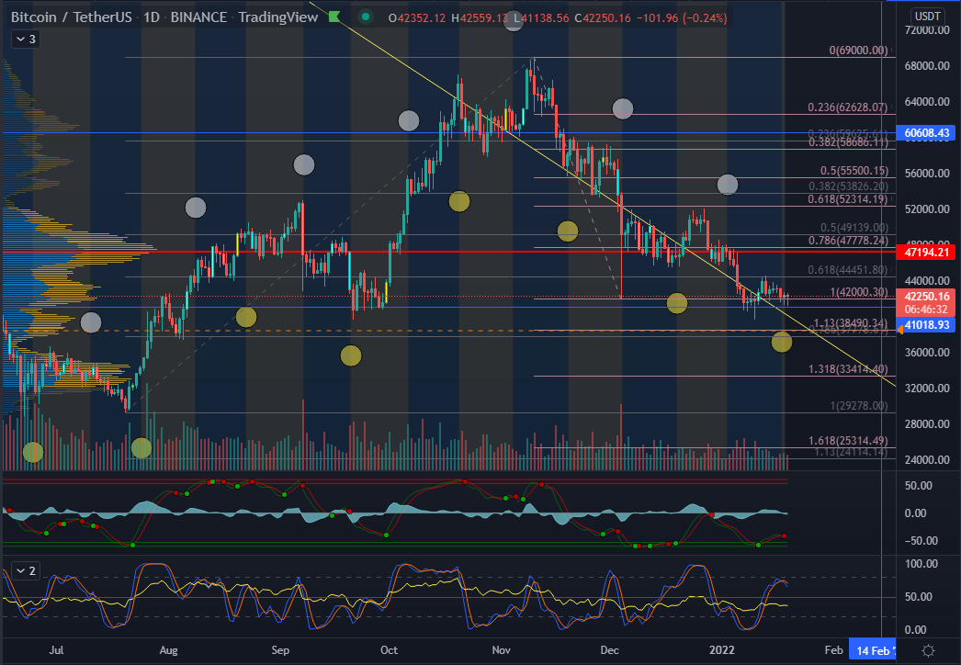
Task: Click the Oct label on time axis
Action: [389, 649]
